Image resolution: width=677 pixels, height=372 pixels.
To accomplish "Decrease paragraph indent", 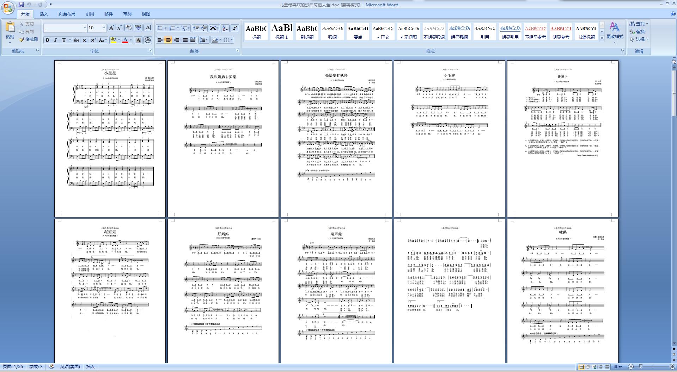I will tap(196, 28).
